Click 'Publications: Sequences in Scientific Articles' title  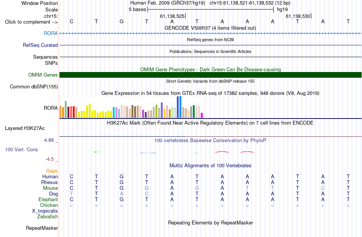coord(210,51)
